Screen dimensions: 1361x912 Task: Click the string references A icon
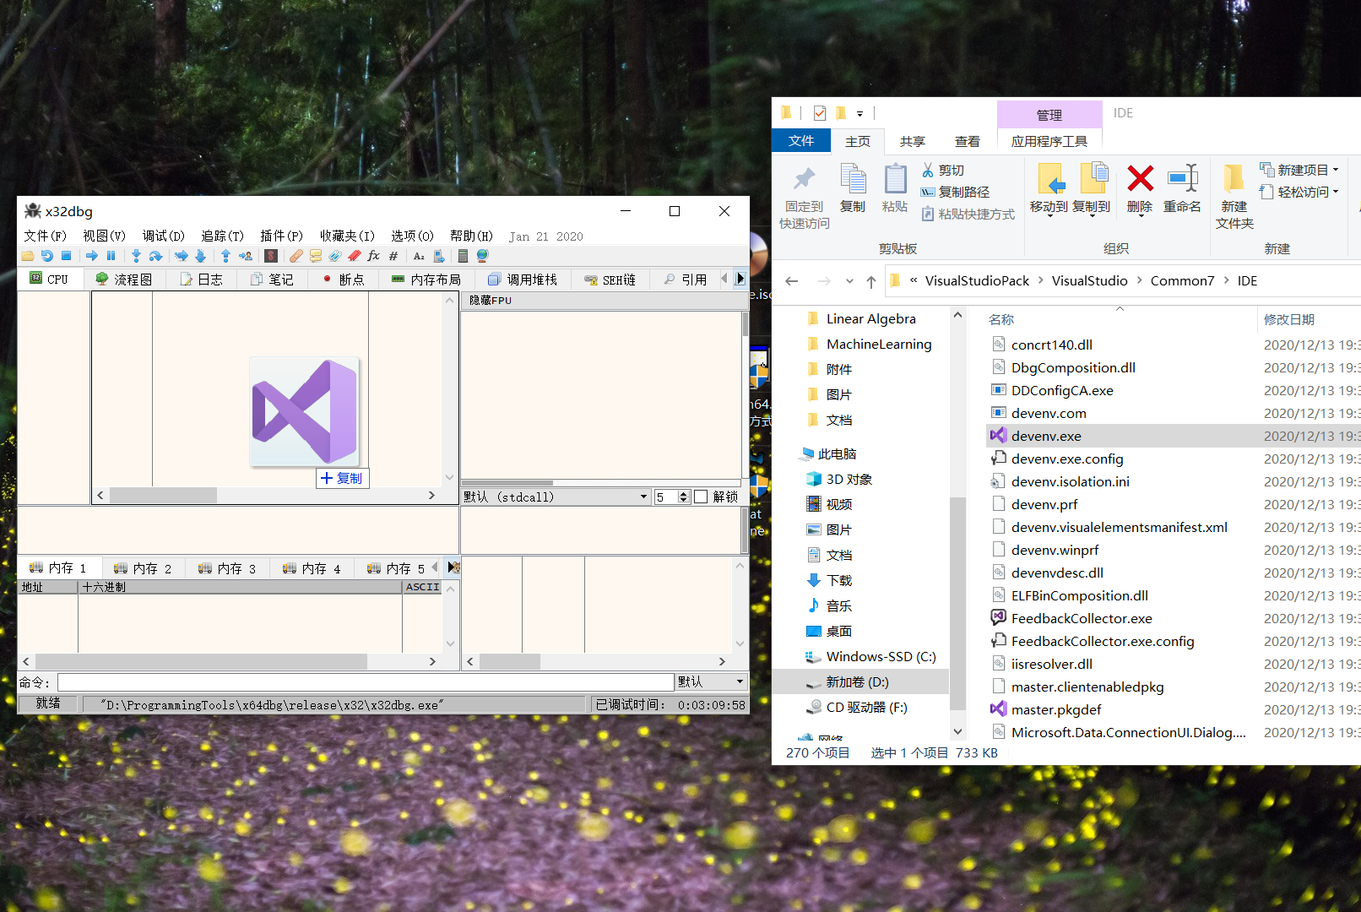[x=419, y=256]
